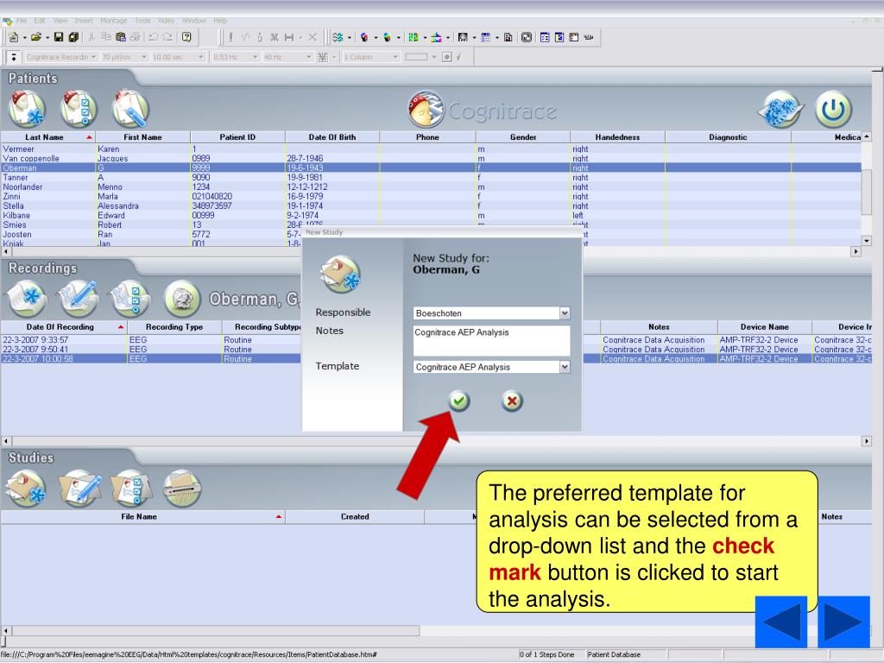The image size is (884, 663).
Task: Click the Help question mark toolbar icon
Action: tap(186, 37)
